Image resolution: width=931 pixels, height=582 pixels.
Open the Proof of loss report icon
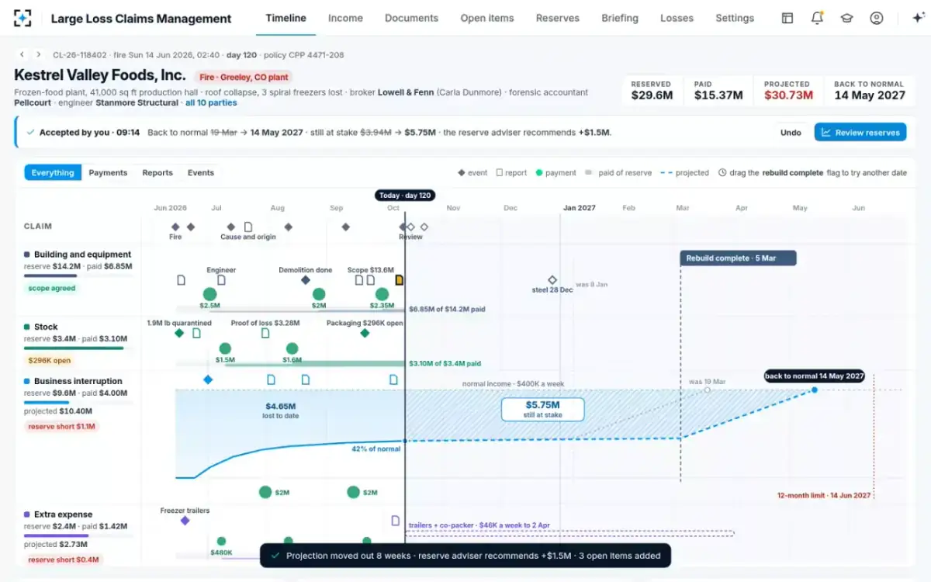tap(265, 333)
